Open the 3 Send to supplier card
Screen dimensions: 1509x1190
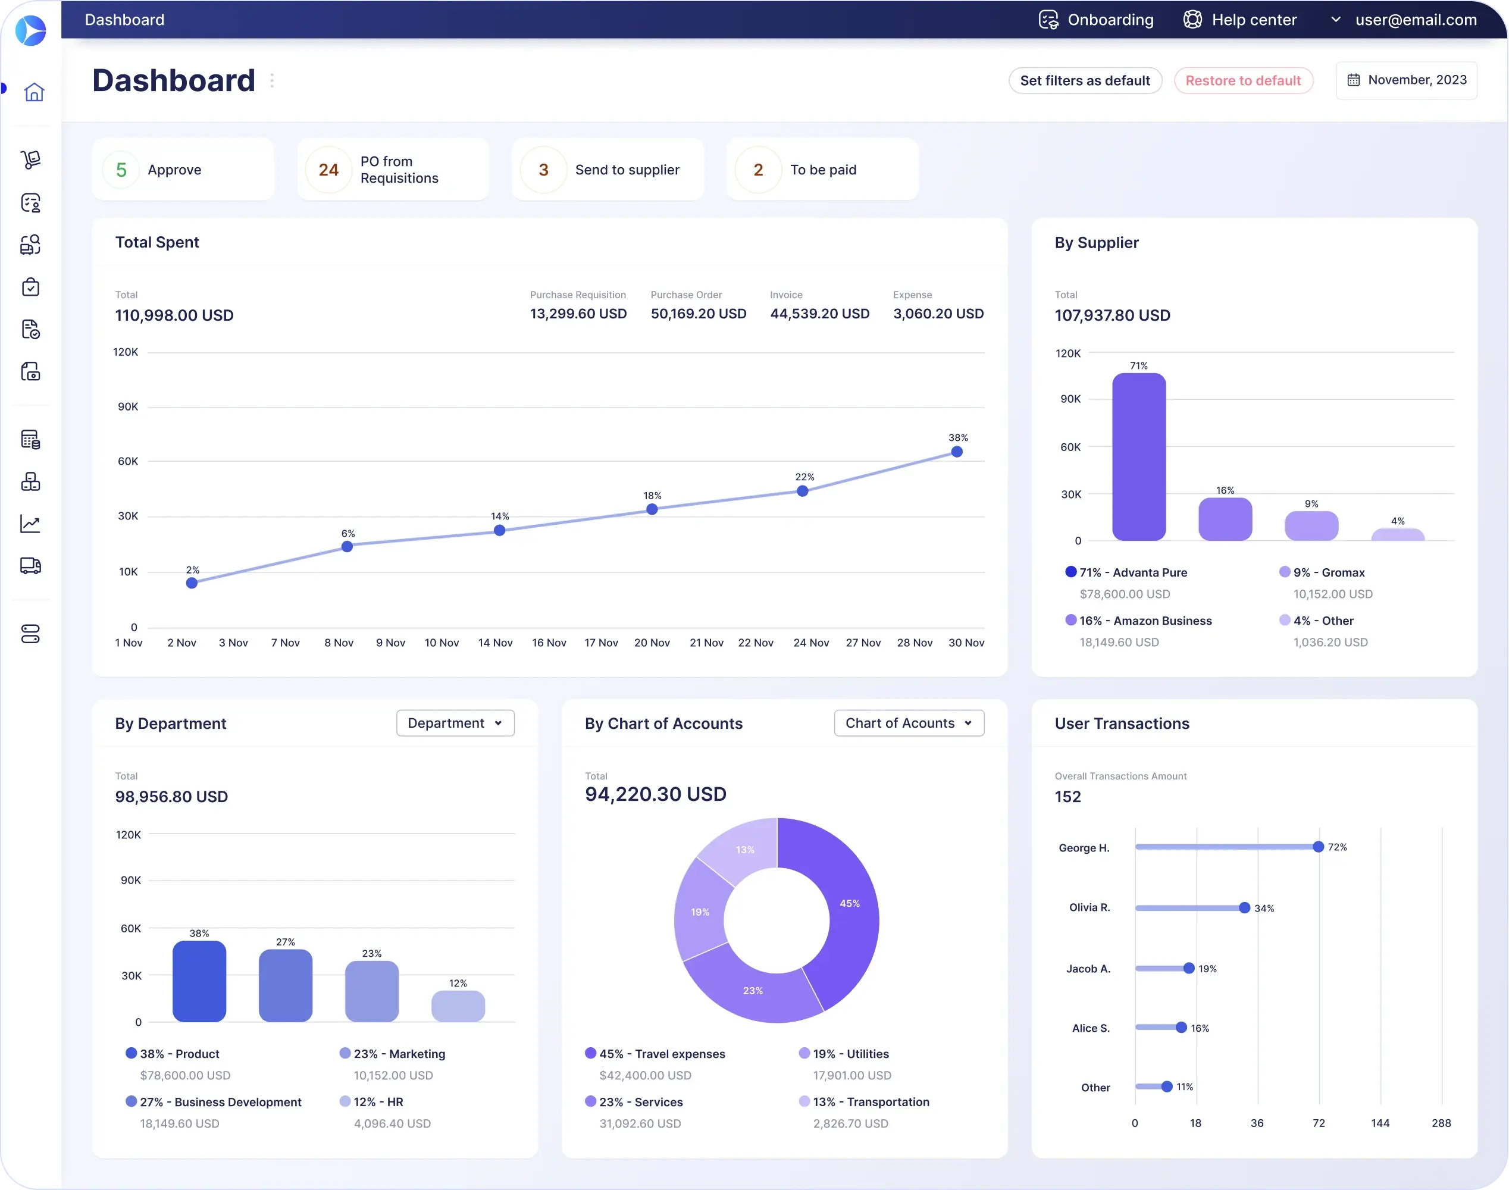(608, 170)
